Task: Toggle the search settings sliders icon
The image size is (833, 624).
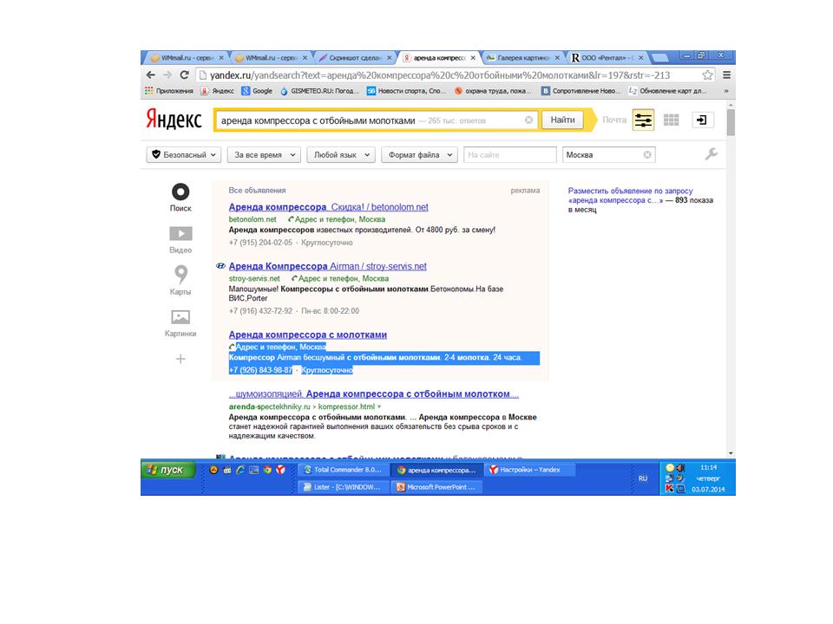Action: [x=643, y=120]
